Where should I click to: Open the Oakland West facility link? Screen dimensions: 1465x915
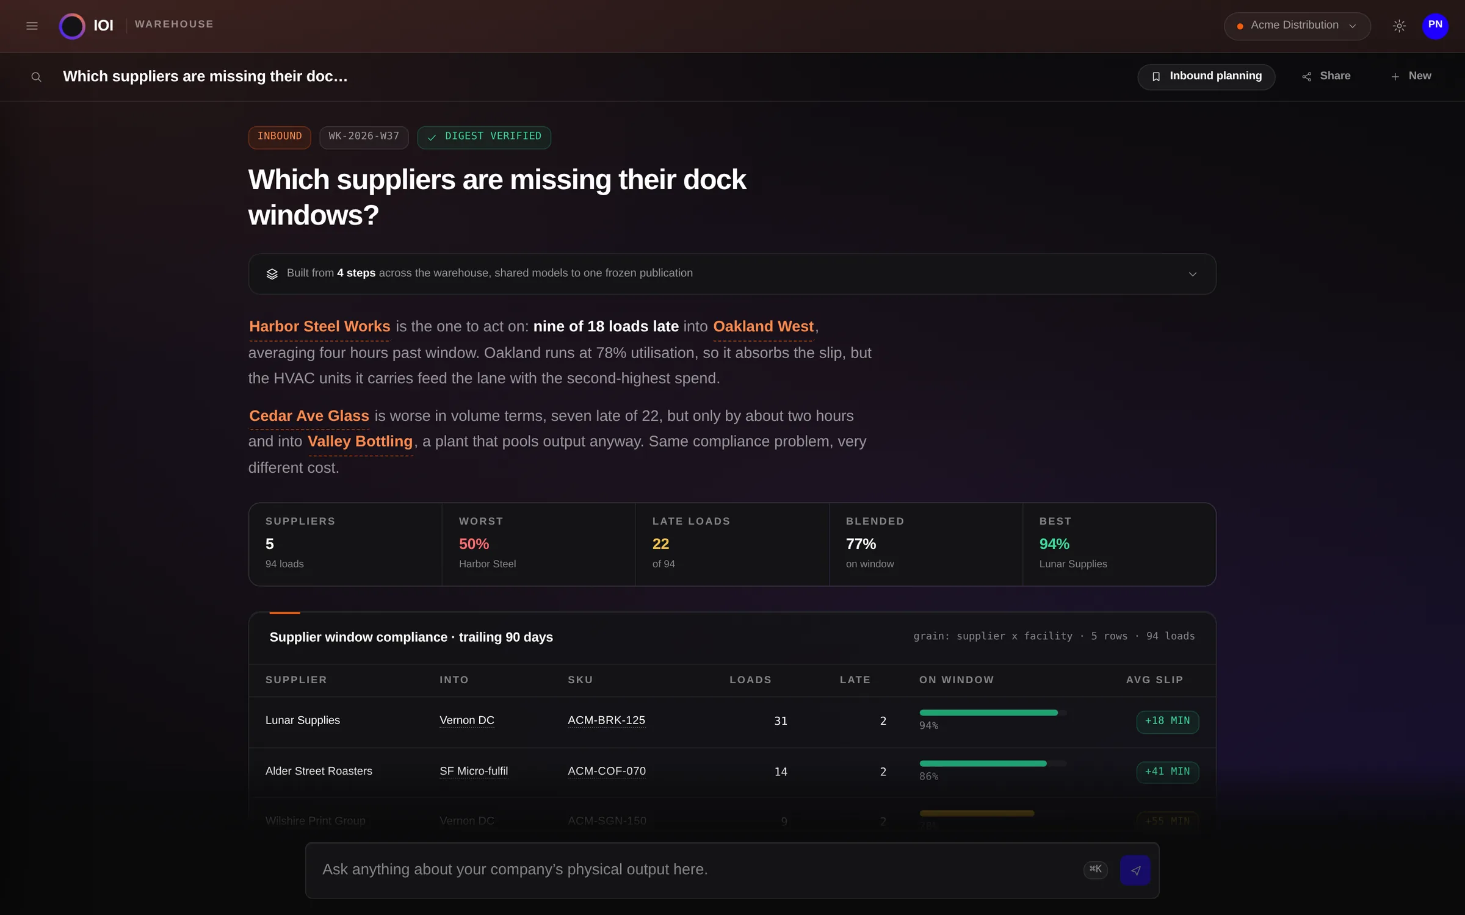(x=763, y=327)
